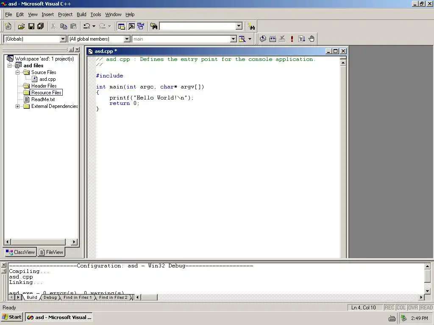Click the New Text File toolbar icon
The image size is (434, 325).
click(x=8, y=26)
